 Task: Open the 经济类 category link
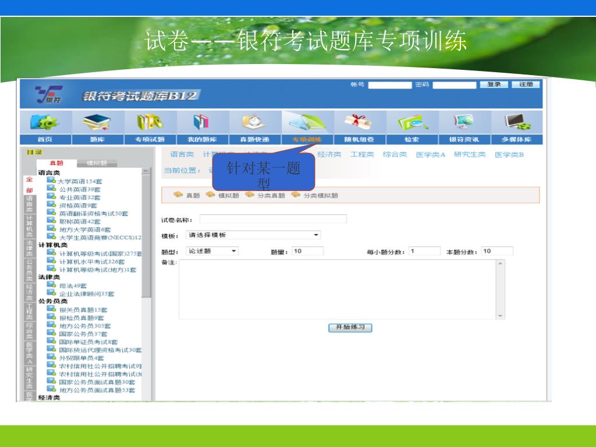[329, 154]
